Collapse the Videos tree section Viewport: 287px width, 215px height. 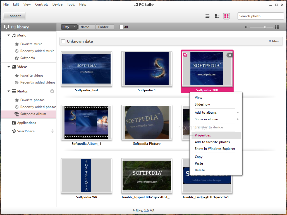[x=9, y=67]
